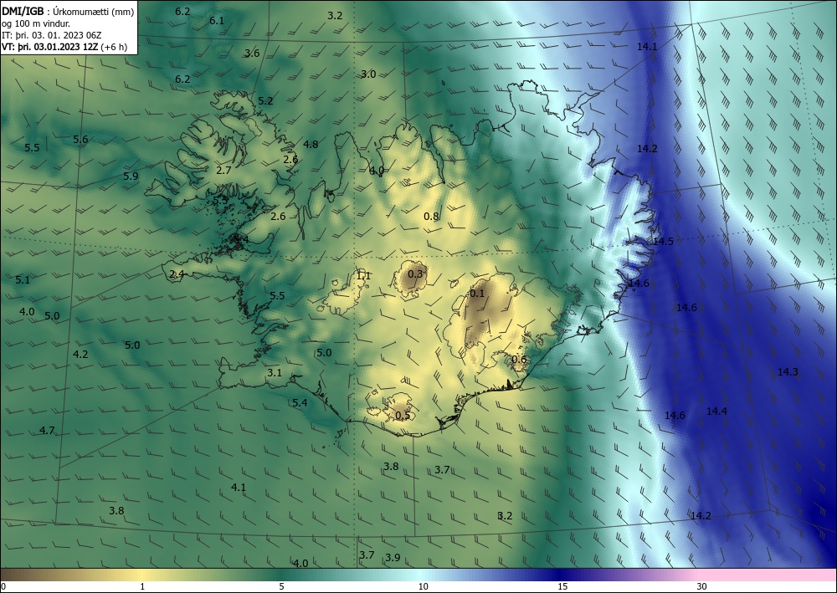Click the color scale tick labeled 5
837x593 pixels.
click(281, 586)
